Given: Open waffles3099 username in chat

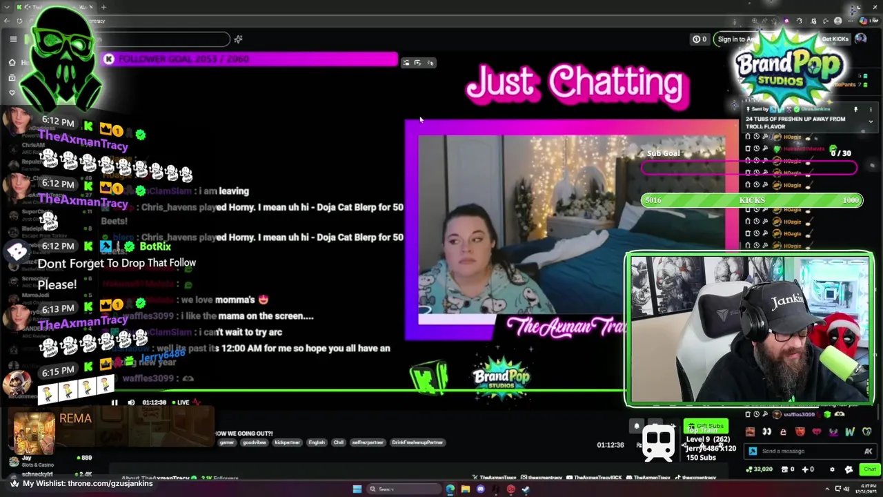Looking at the screenshot, I should tap(799, 415).
